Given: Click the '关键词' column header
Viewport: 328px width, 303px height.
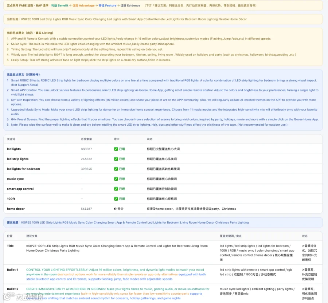Looking at the screenshot, I should coord(11,139).
